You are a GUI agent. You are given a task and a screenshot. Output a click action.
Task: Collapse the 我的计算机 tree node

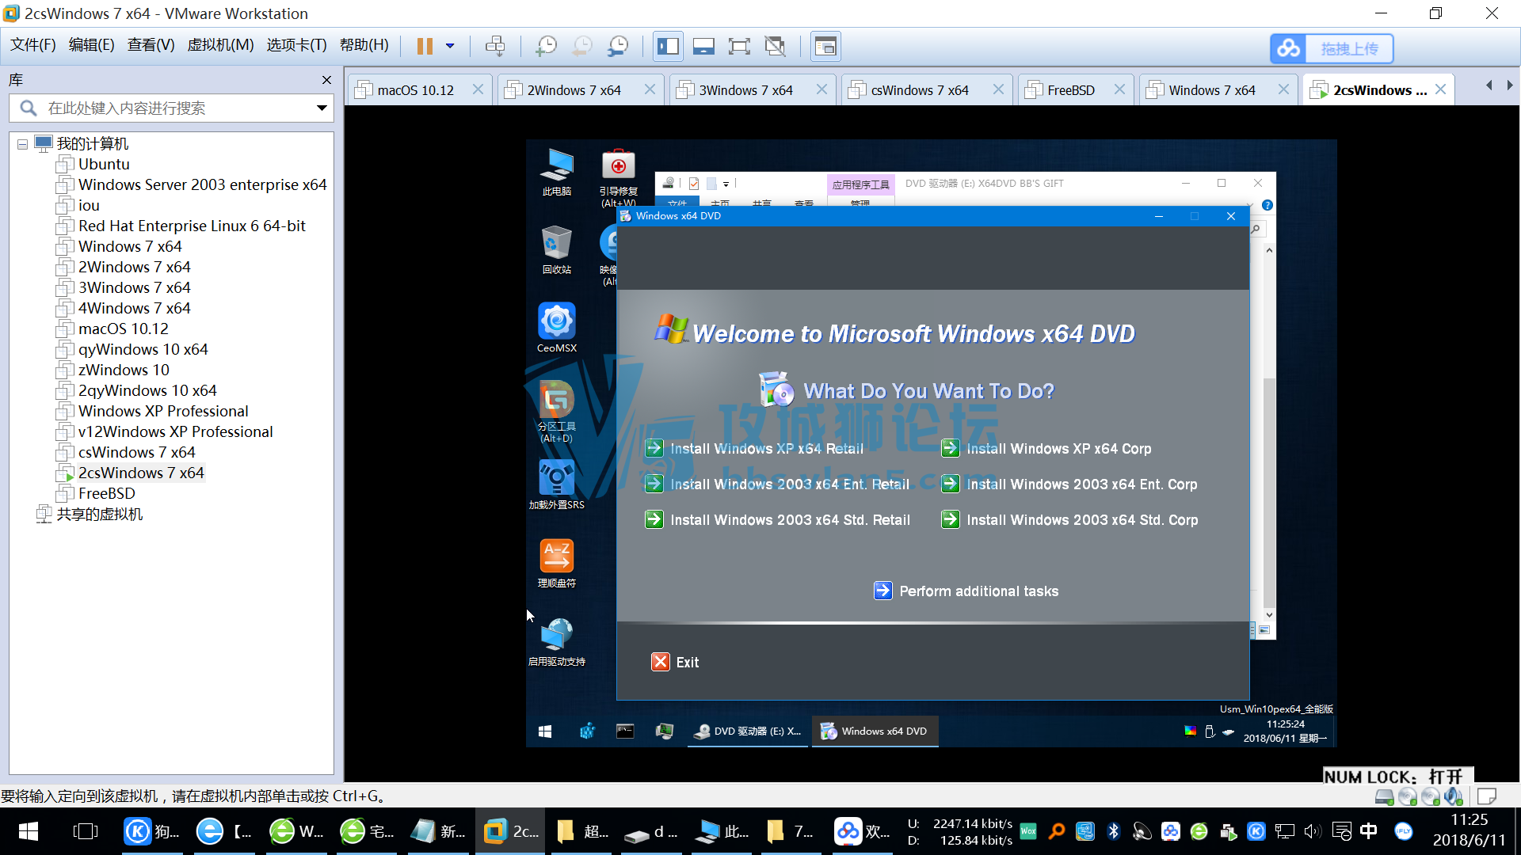click(x=22, y=144)
